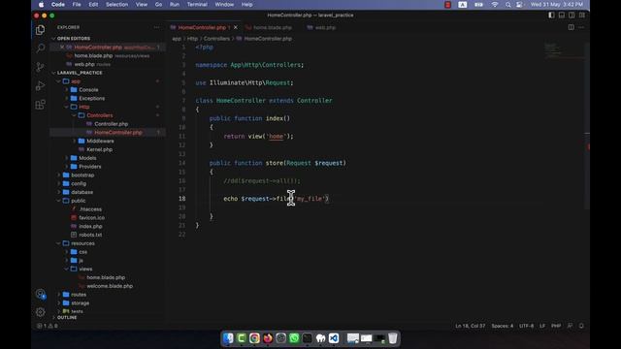This screenshot has height=349, width=621.
Task: Collapse the Http folder
Action: pyautogui.click(x=84, y=107)
